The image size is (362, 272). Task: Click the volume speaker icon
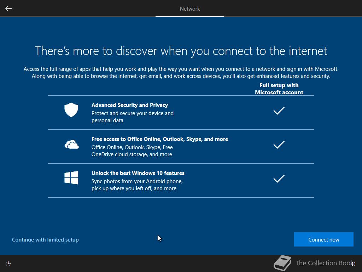tap(353, 263)
